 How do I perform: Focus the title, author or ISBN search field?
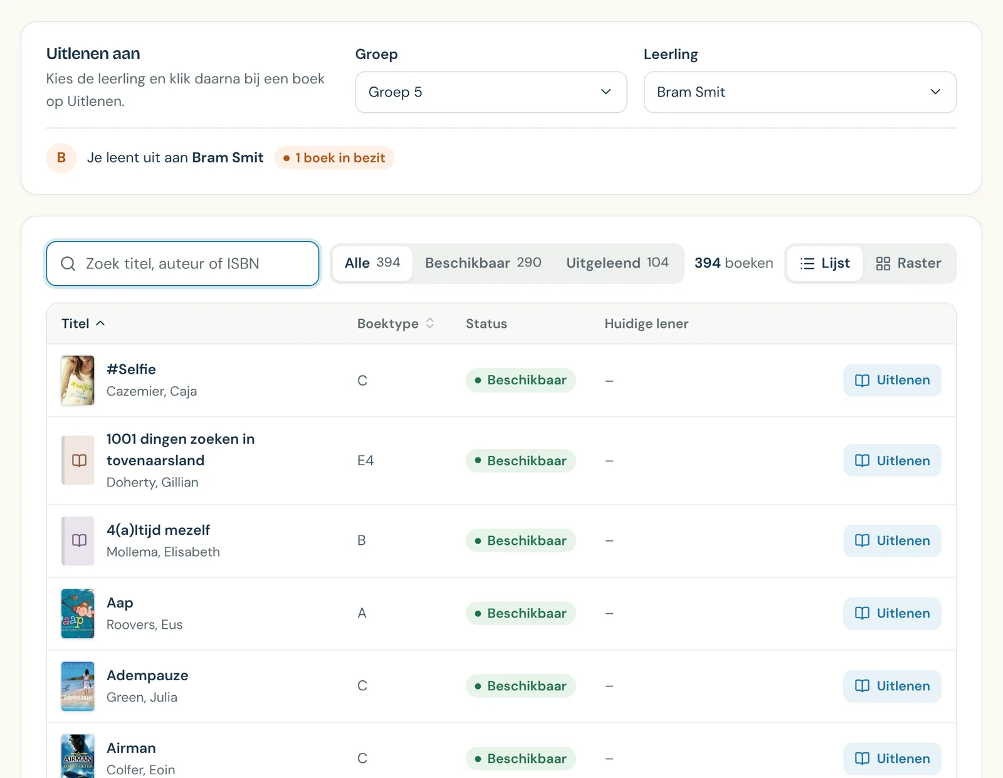tap(182, 263)
